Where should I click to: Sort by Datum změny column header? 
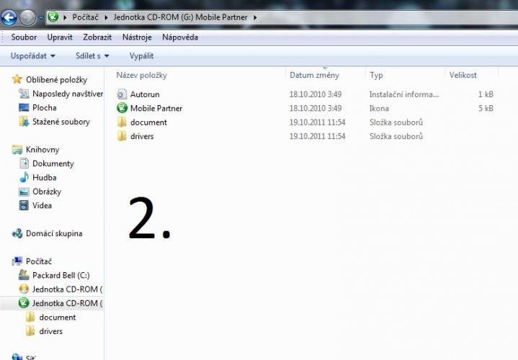[x=314, y=76]
